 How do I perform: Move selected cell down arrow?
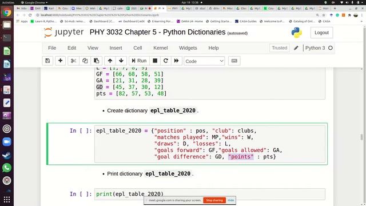(121, 61)
